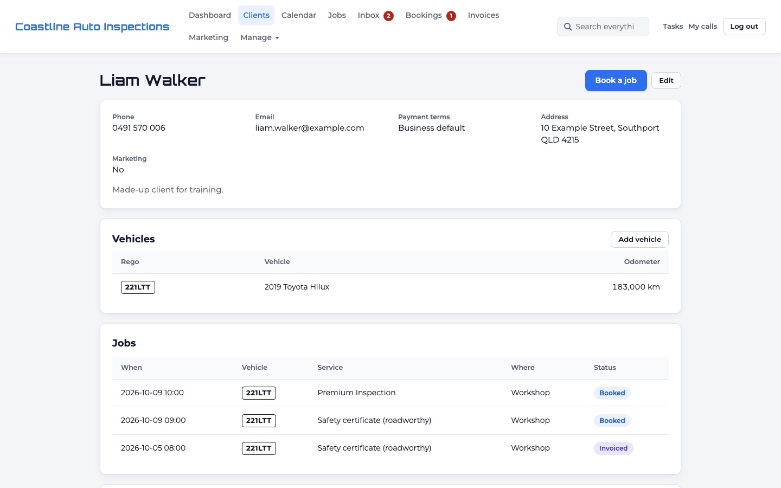
Task: Focus the Search everything field
Action: (603, 27)
